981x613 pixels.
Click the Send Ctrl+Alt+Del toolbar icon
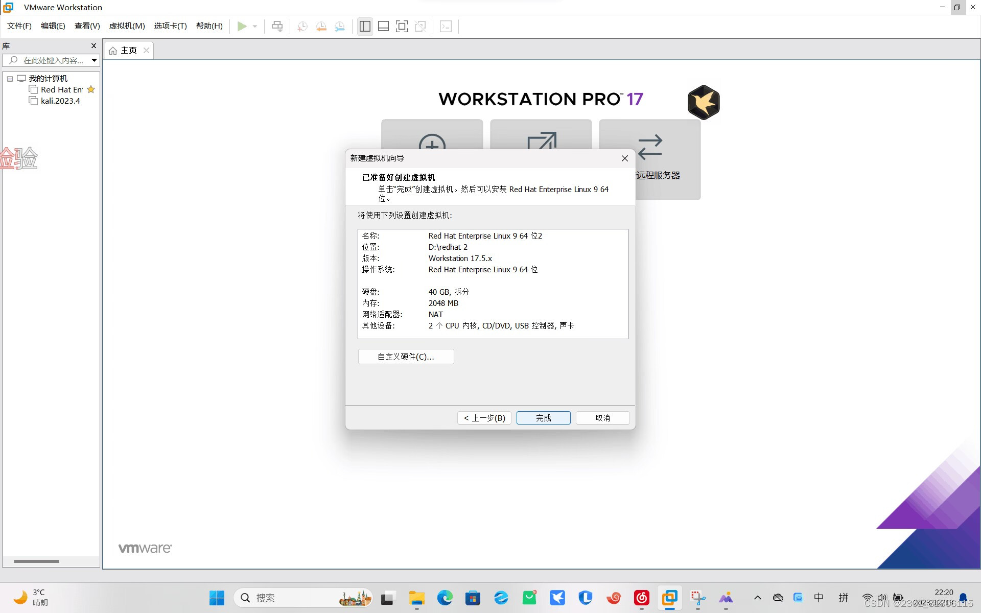click(277, 26)
